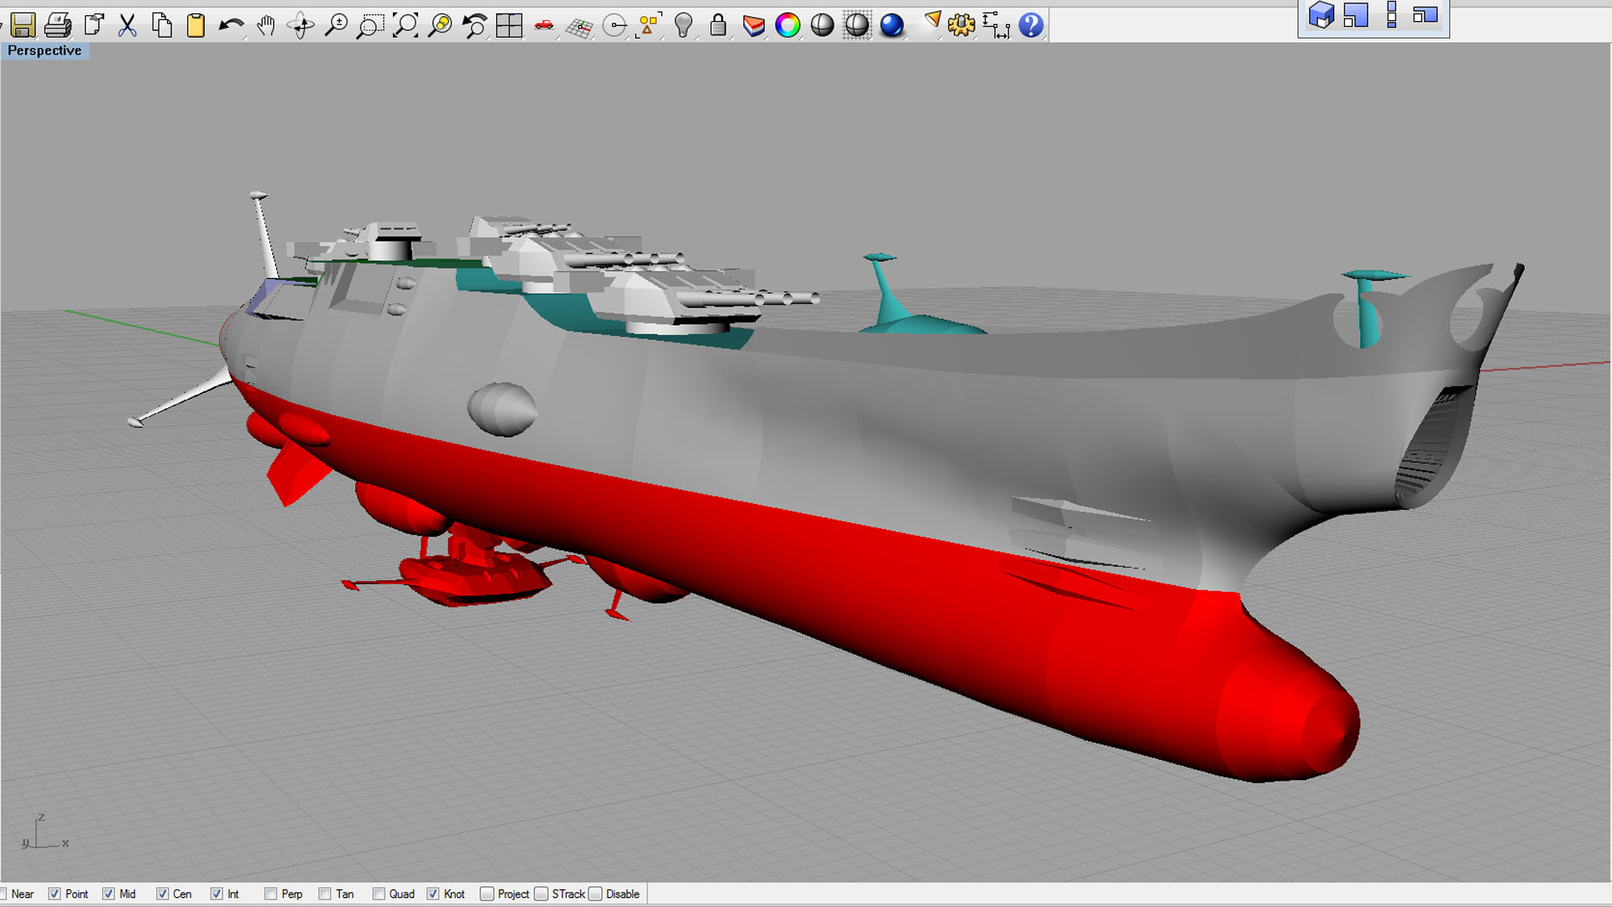Click the Cut scissors icon

(128, 25)
